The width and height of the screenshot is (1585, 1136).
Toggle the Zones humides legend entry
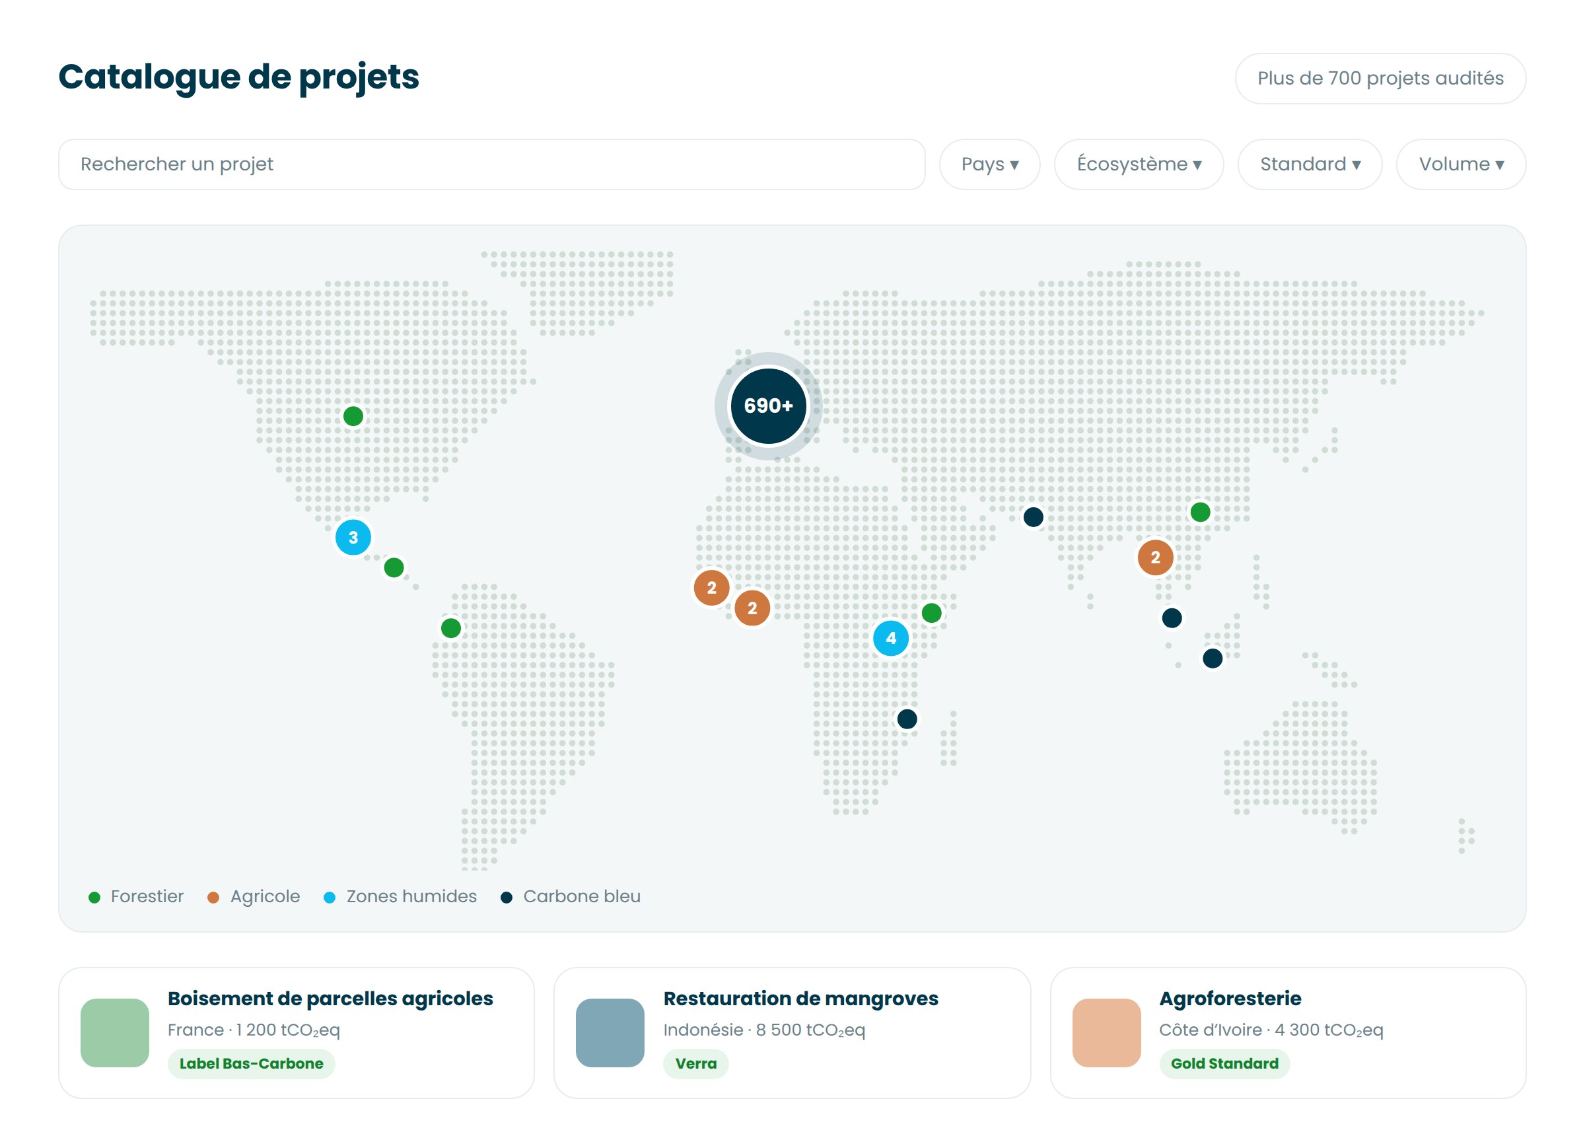(400, 896)
